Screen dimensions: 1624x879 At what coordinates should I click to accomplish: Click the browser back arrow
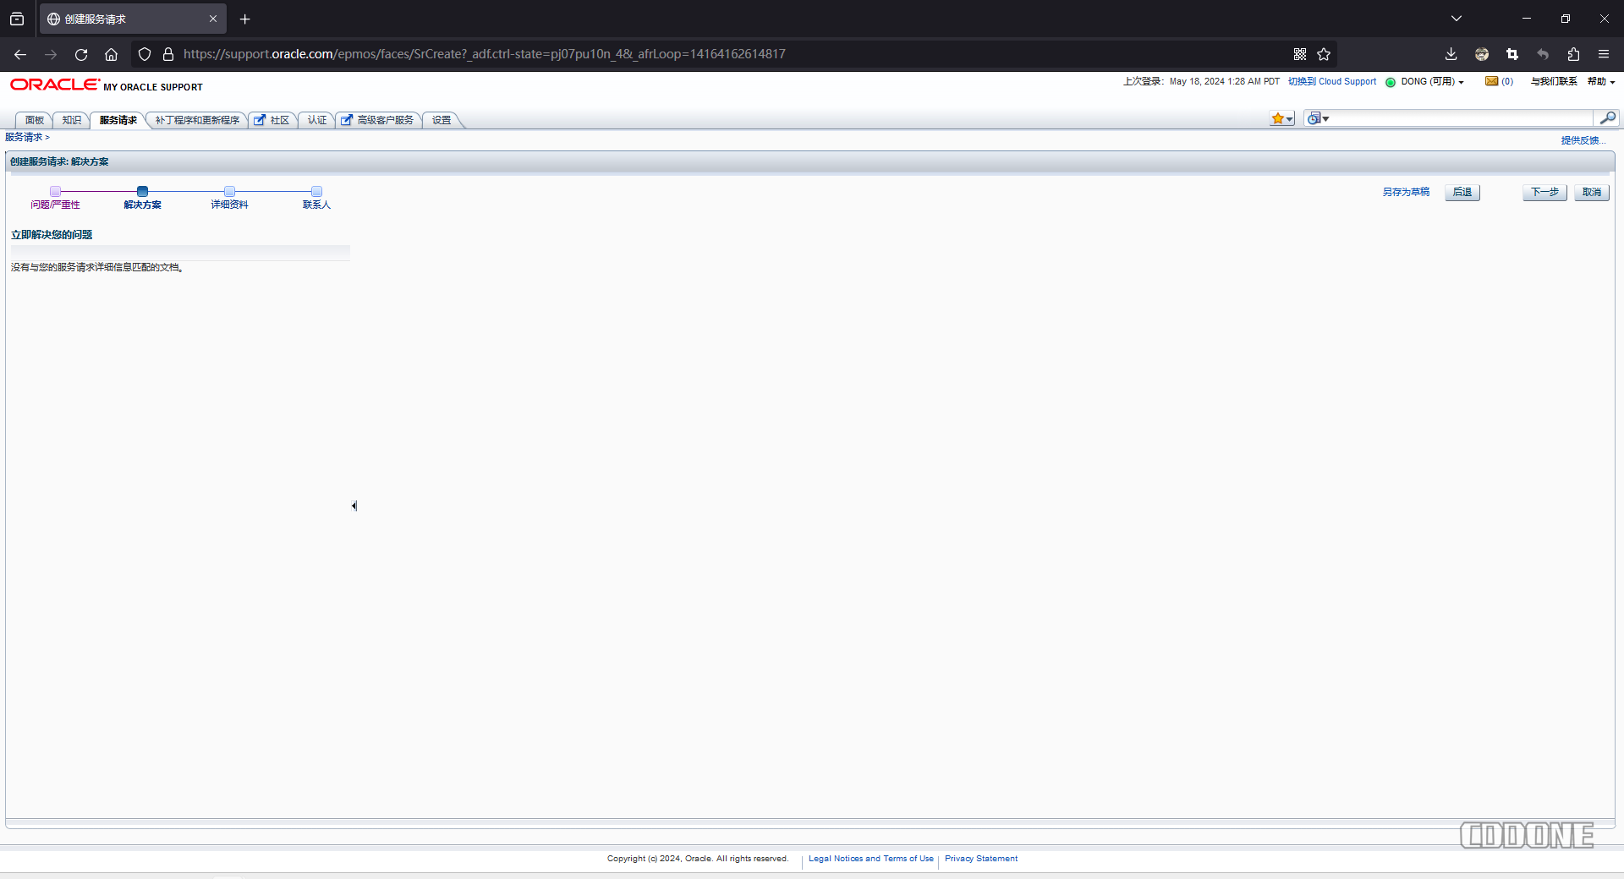(x=20, y=54)
